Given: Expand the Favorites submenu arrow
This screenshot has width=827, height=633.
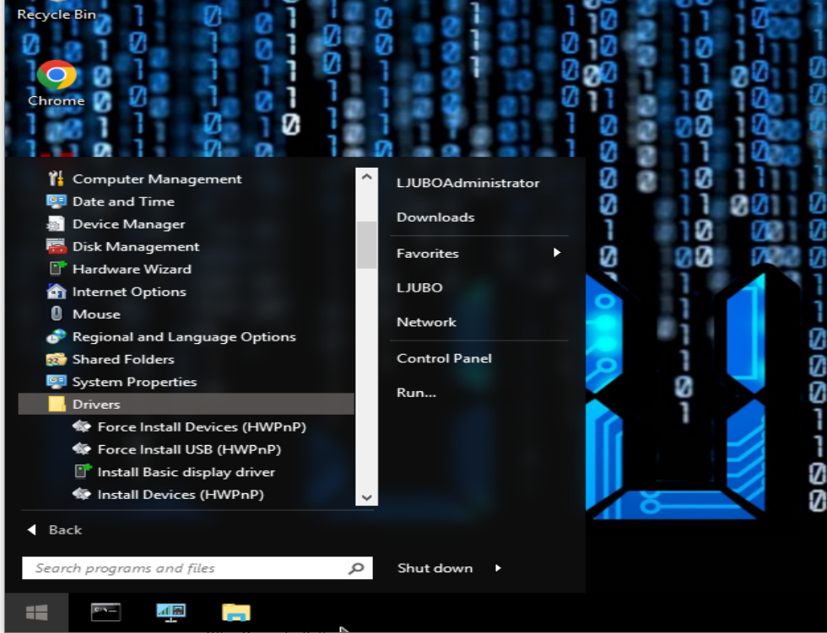Looking at the screenshot, I should point(556,253).
